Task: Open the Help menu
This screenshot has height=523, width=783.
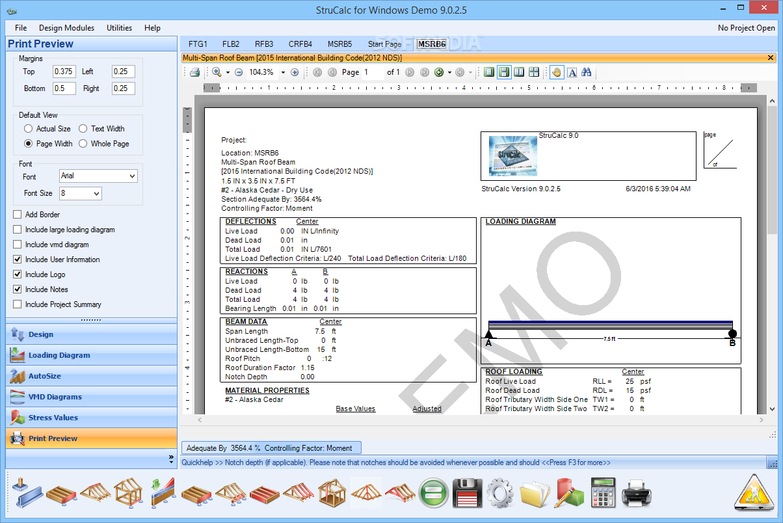Action: pyautogui.click(x=153, y=28)
